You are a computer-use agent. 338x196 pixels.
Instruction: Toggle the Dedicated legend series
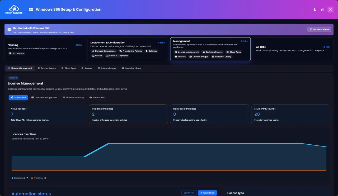click(20, 178)
